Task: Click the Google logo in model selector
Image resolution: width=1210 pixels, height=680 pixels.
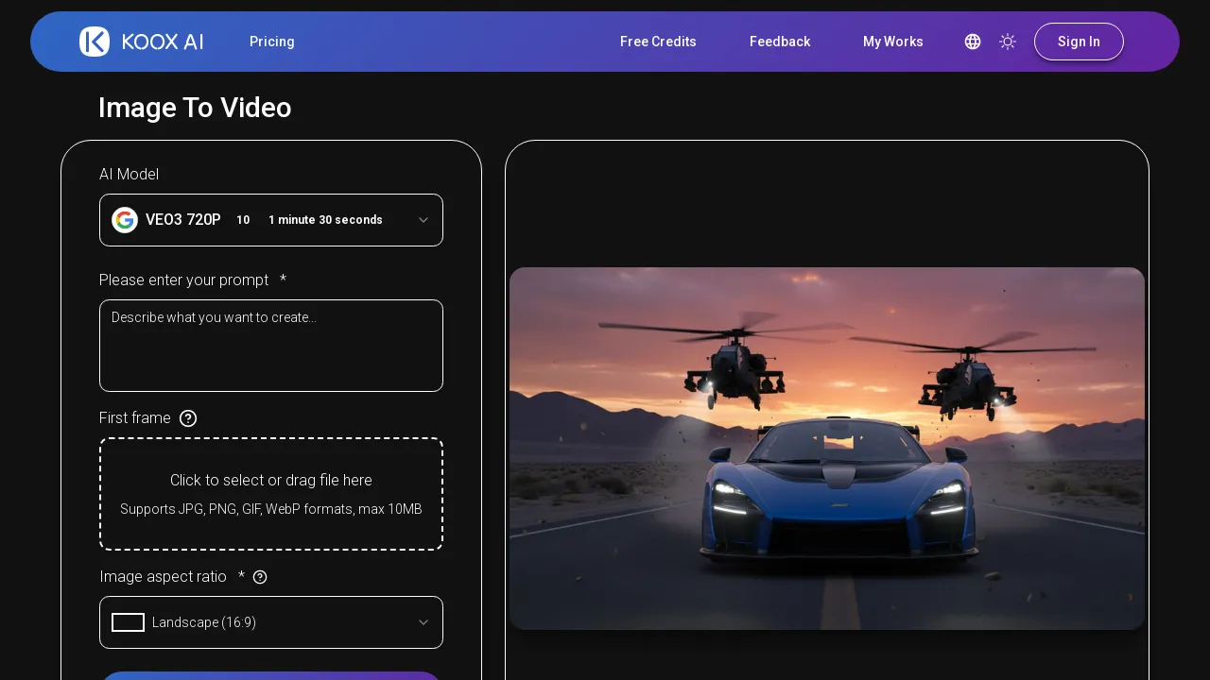Action: click(125, 220)
